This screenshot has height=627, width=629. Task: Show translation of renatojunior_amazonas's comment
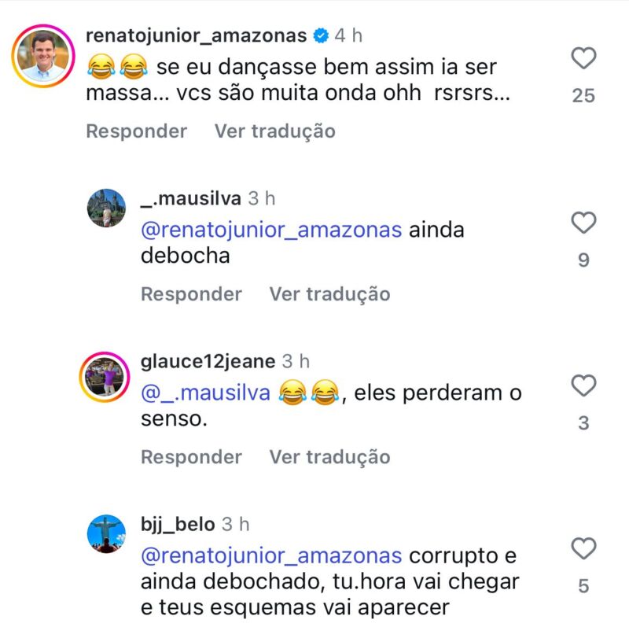click(x=274, y=131)
